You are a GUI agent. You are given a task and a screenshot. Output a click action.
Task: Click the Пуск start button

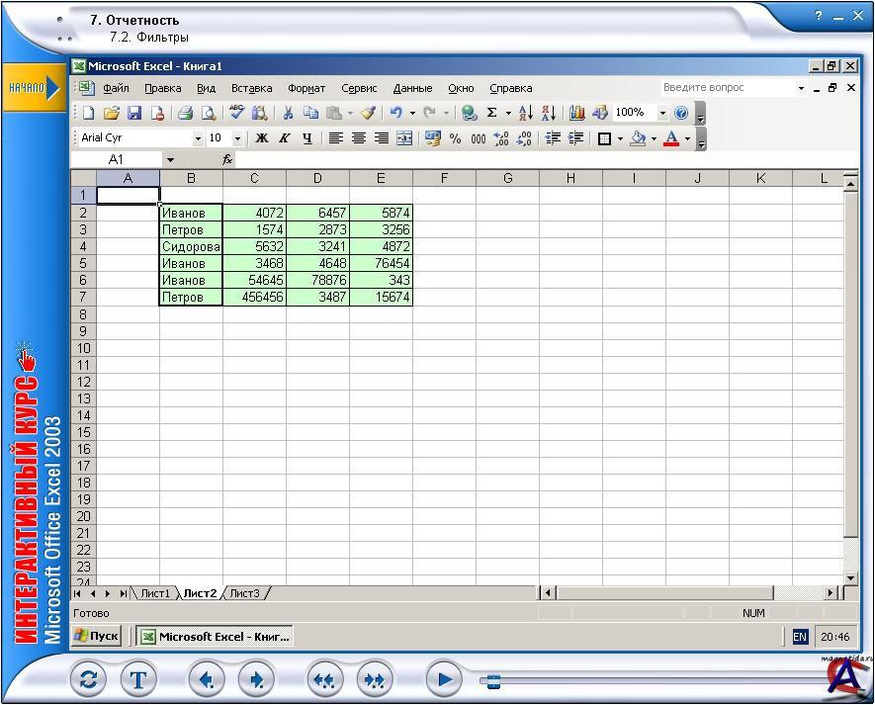click(x=97, y=637)
